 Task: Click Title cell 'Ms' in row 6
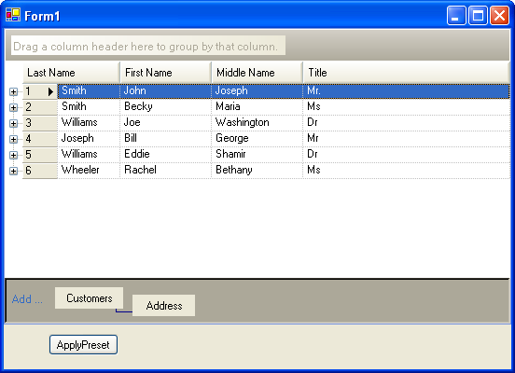[x=406, y=170]
